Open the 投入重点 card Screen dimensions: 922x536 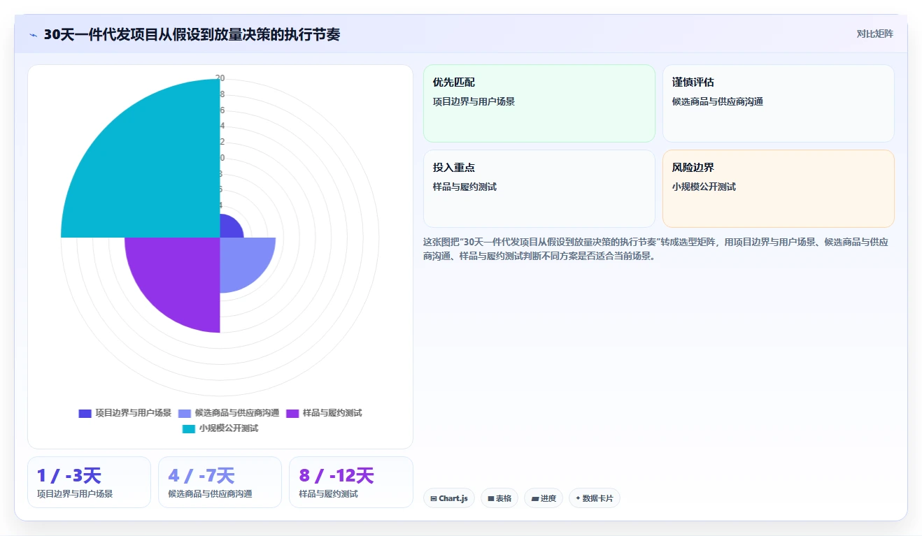pos(539,189)
